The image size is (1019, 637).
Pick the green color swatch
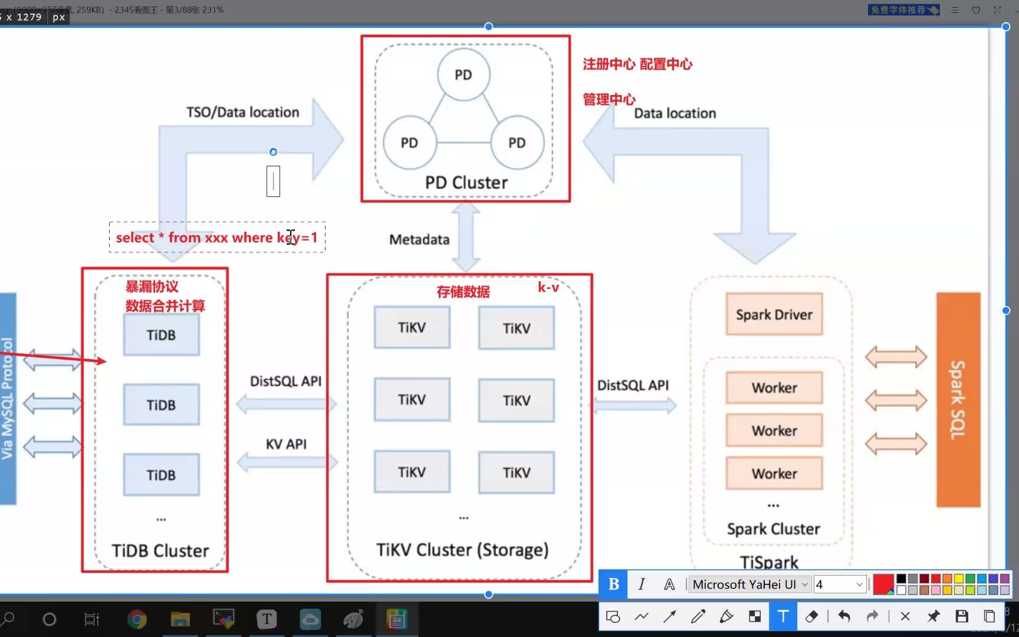click(970, 579)
